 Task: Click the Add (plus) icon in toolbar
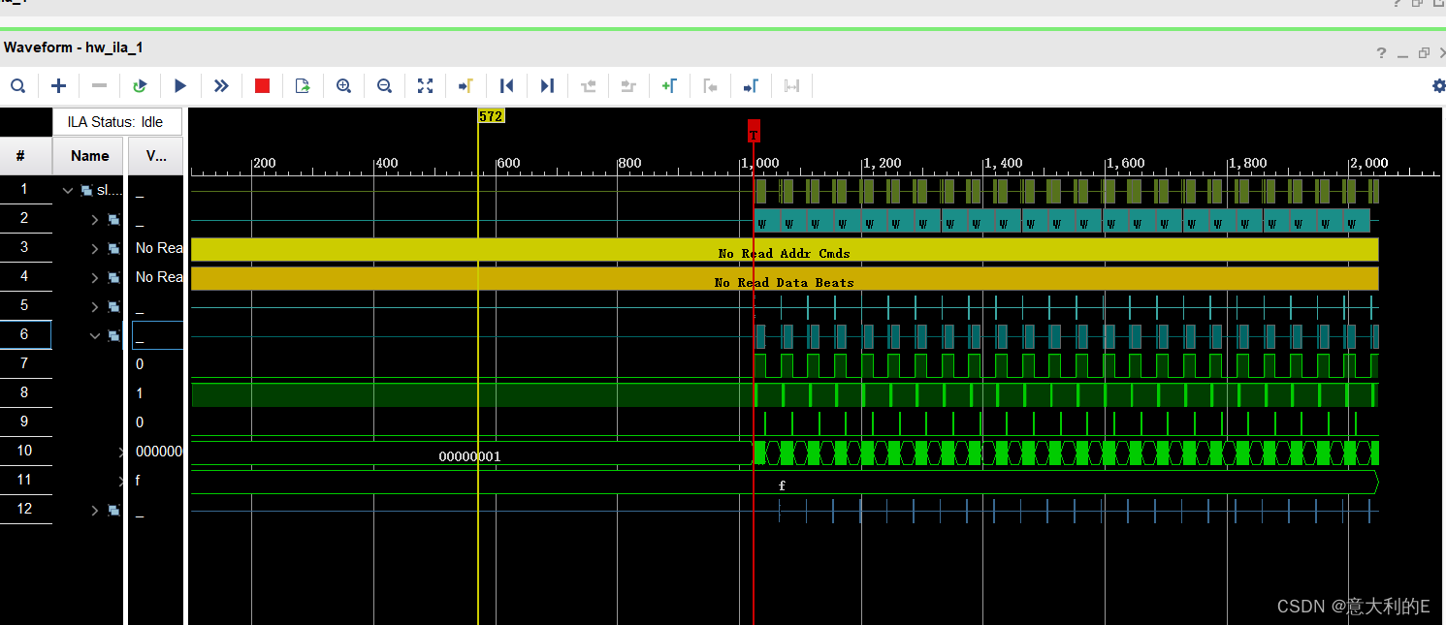click(58, 86)
